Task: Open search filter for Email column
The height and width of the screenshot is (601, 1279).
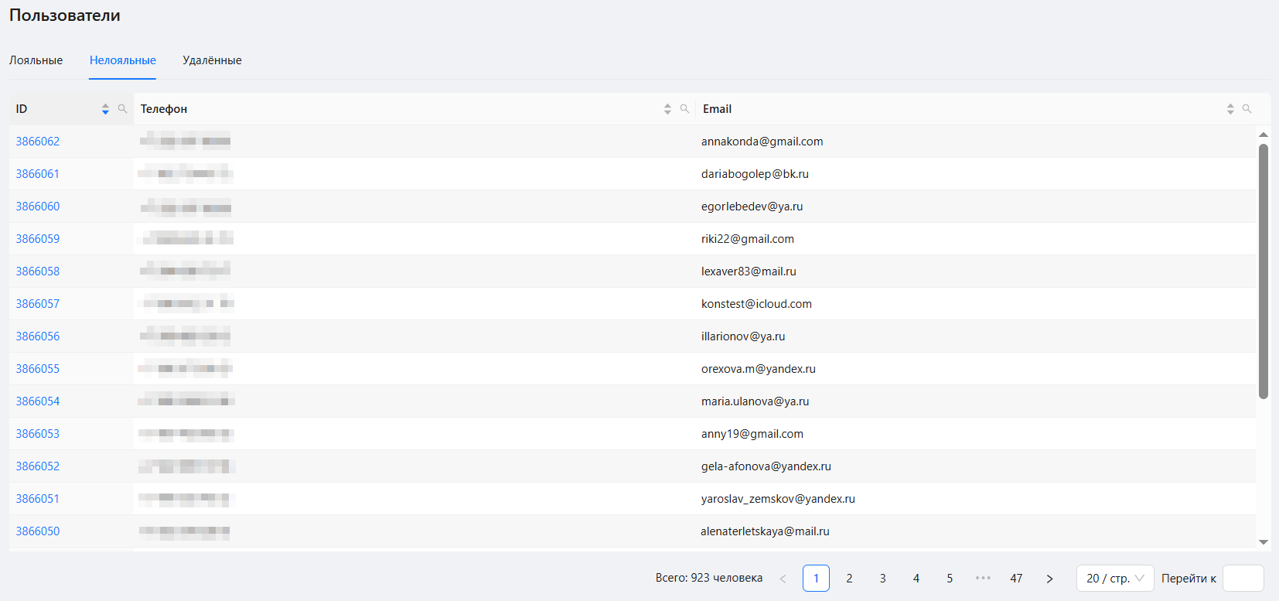Action: pos(1247,109)
